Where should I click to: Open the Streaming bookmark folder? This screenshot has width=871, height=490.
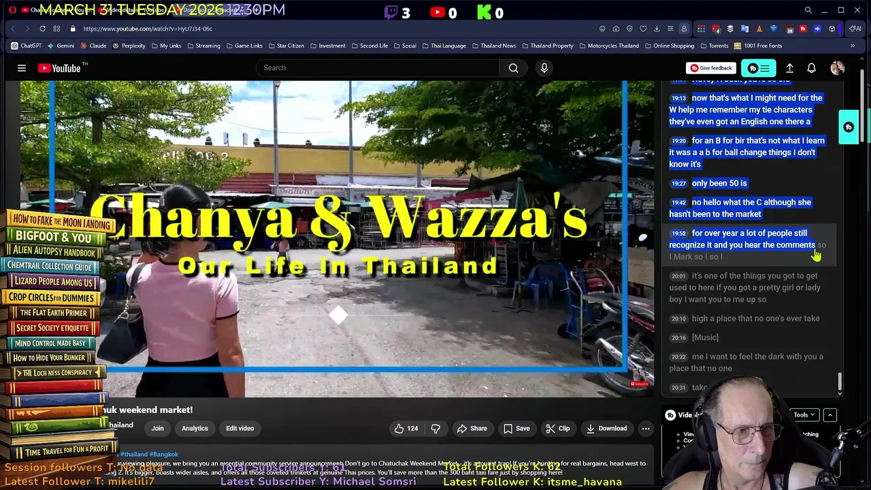click(203, 46)
